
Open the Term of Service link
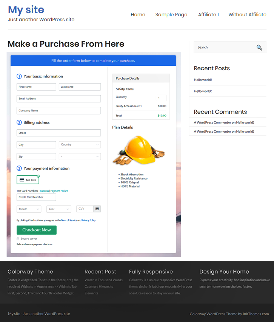point(69,220)
